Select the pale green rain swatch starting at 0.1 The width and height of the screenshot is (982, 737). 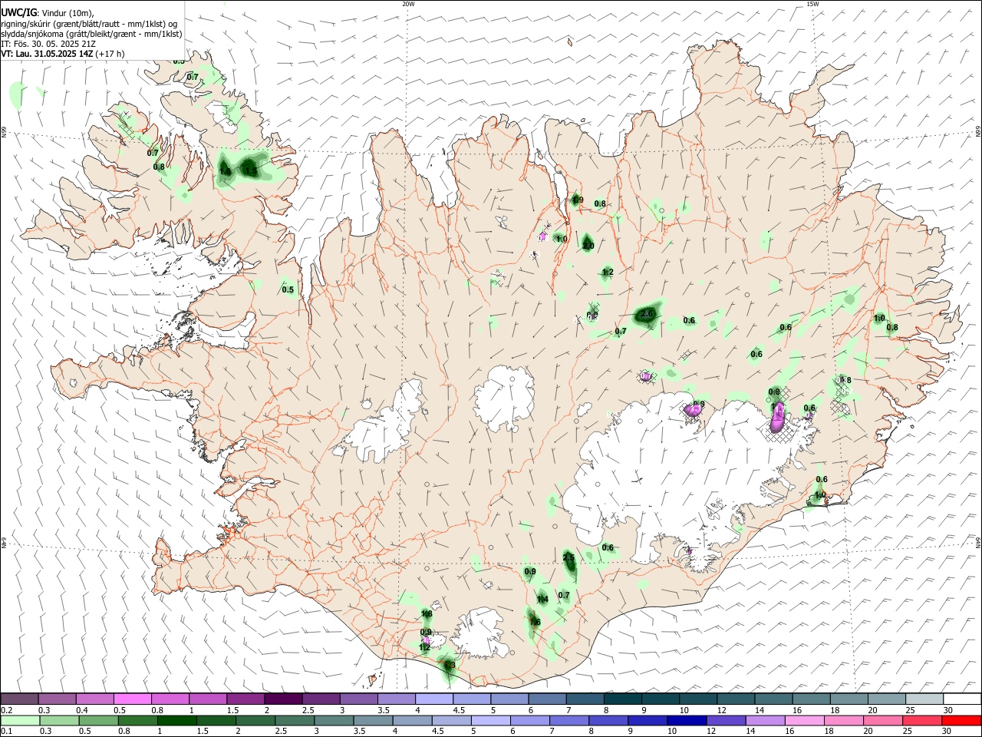(19, 720)
